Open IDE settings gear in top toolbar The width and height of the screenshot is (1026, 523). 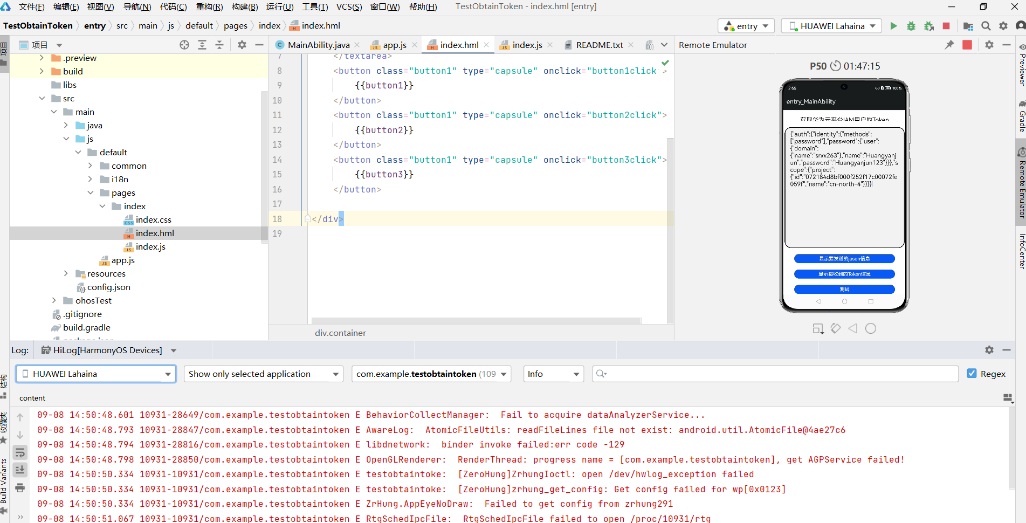1003,26
